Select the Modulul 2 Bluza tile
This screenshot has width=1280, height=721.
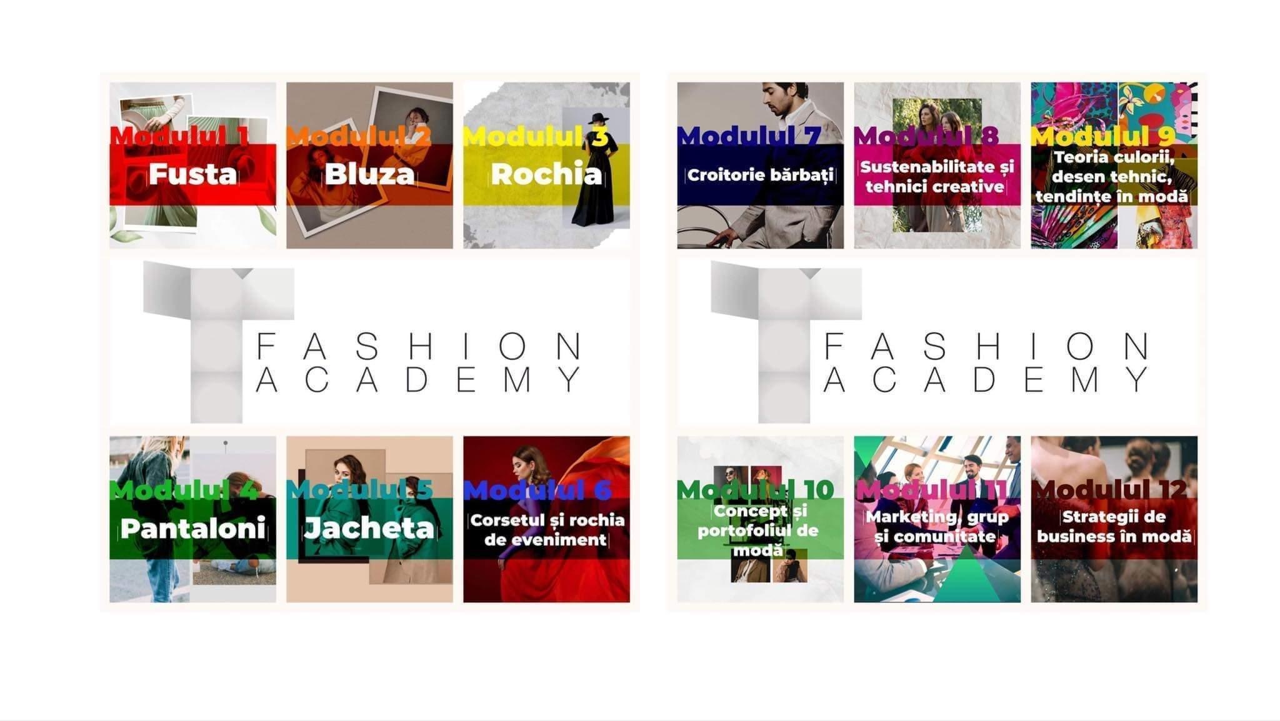[x=369, y=166]
